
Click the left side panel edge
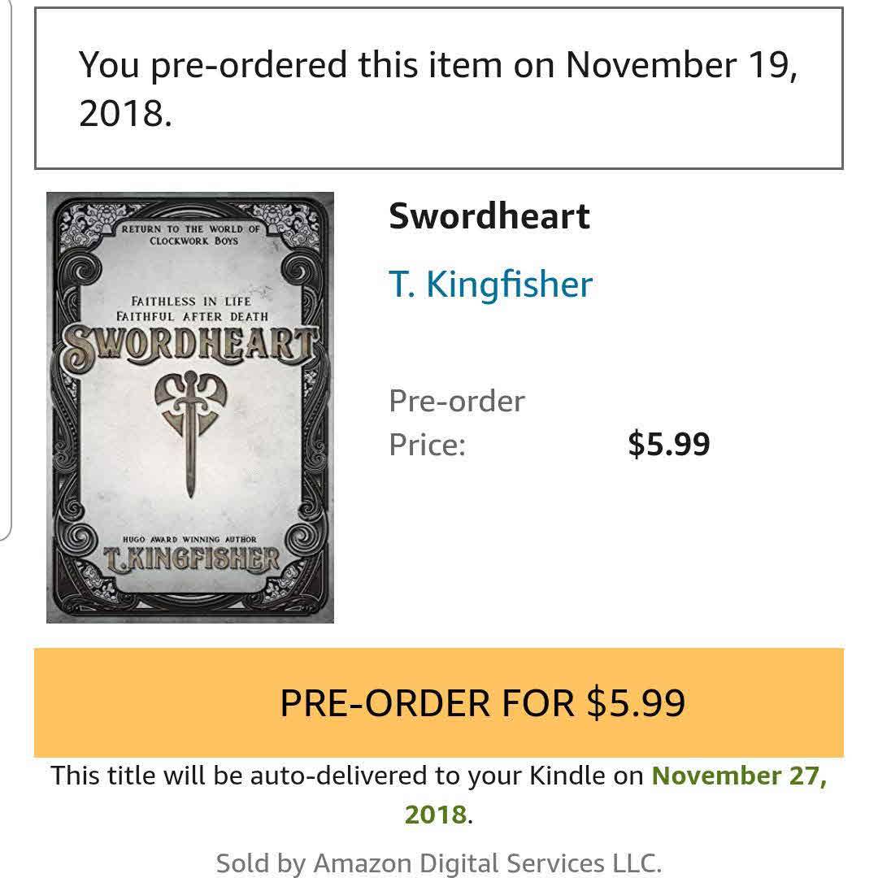click(x=7, y=268)
